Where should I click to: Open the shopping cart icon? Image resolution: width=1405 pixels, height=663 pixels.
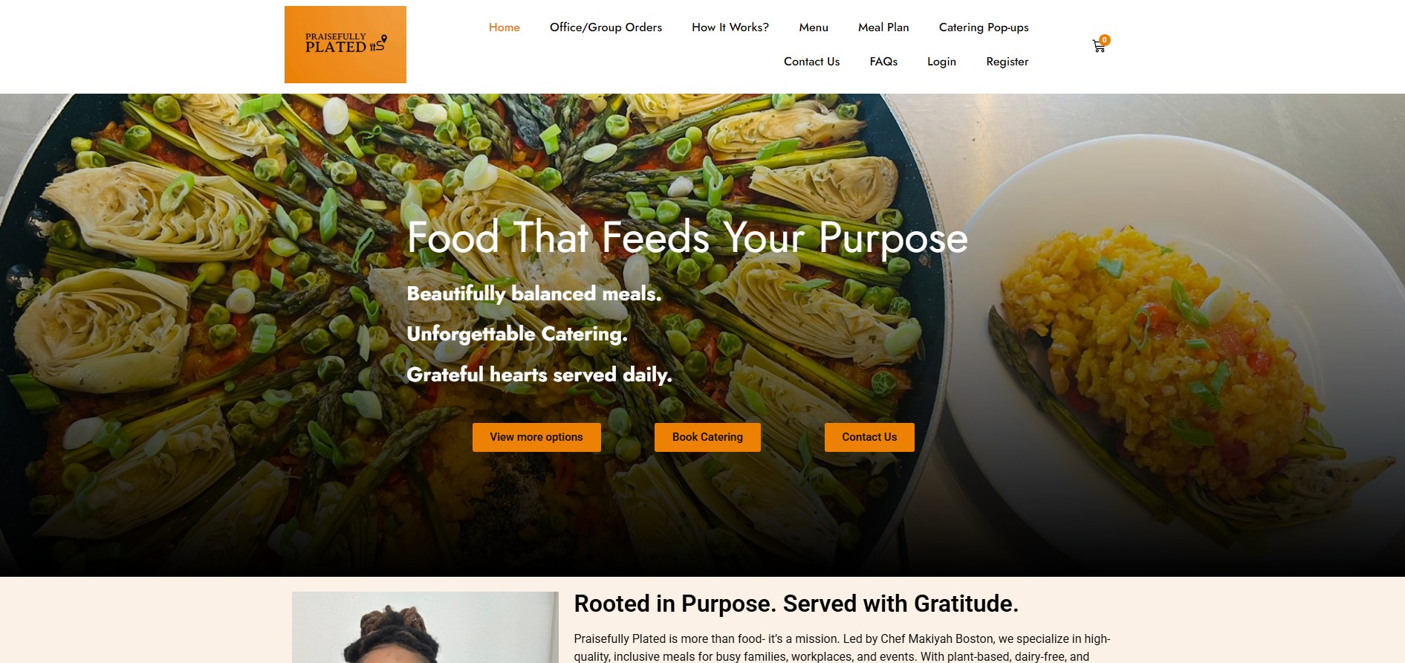click(x=1098, y=46)
